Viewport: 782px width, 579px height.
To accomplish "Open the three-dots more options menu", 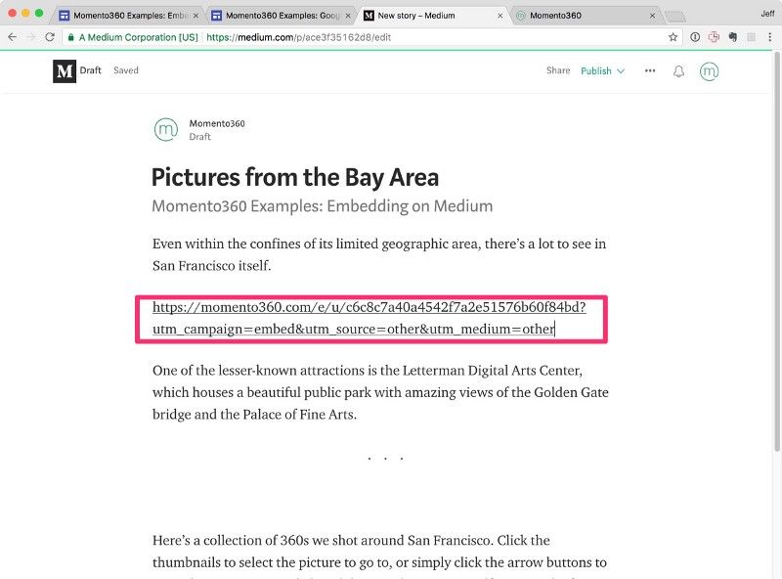I will [x=650, y=70].
